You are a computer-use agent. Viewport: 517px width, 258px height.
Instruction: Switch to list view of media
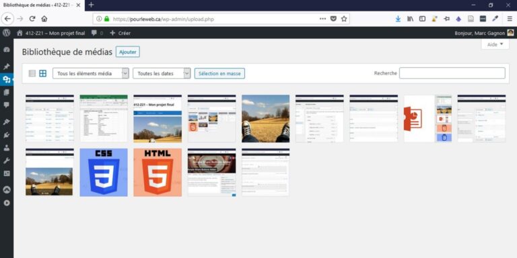tap(32, 73)
